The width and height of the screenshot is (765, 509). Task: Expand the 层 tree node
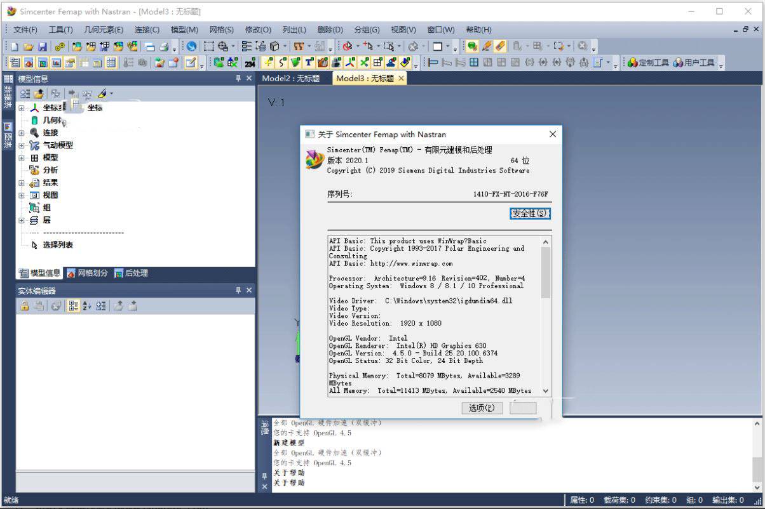tap(22, 220)
